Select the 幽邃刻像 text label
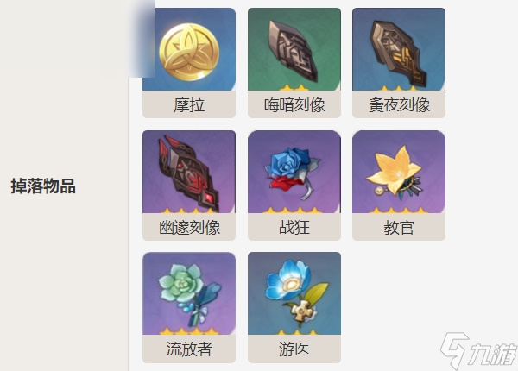The image size is (518, 371). 189,228
